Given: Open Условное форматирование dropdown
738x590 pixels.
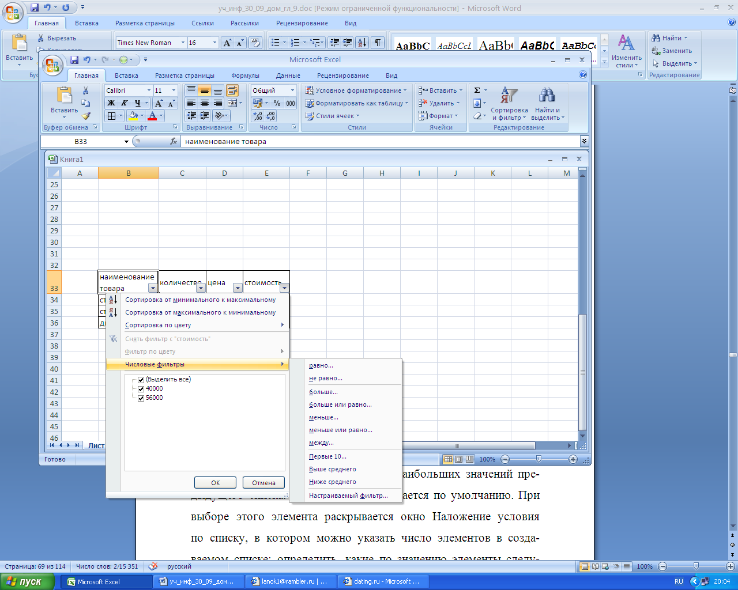Looking at the screenshot, I should [356, 90].
